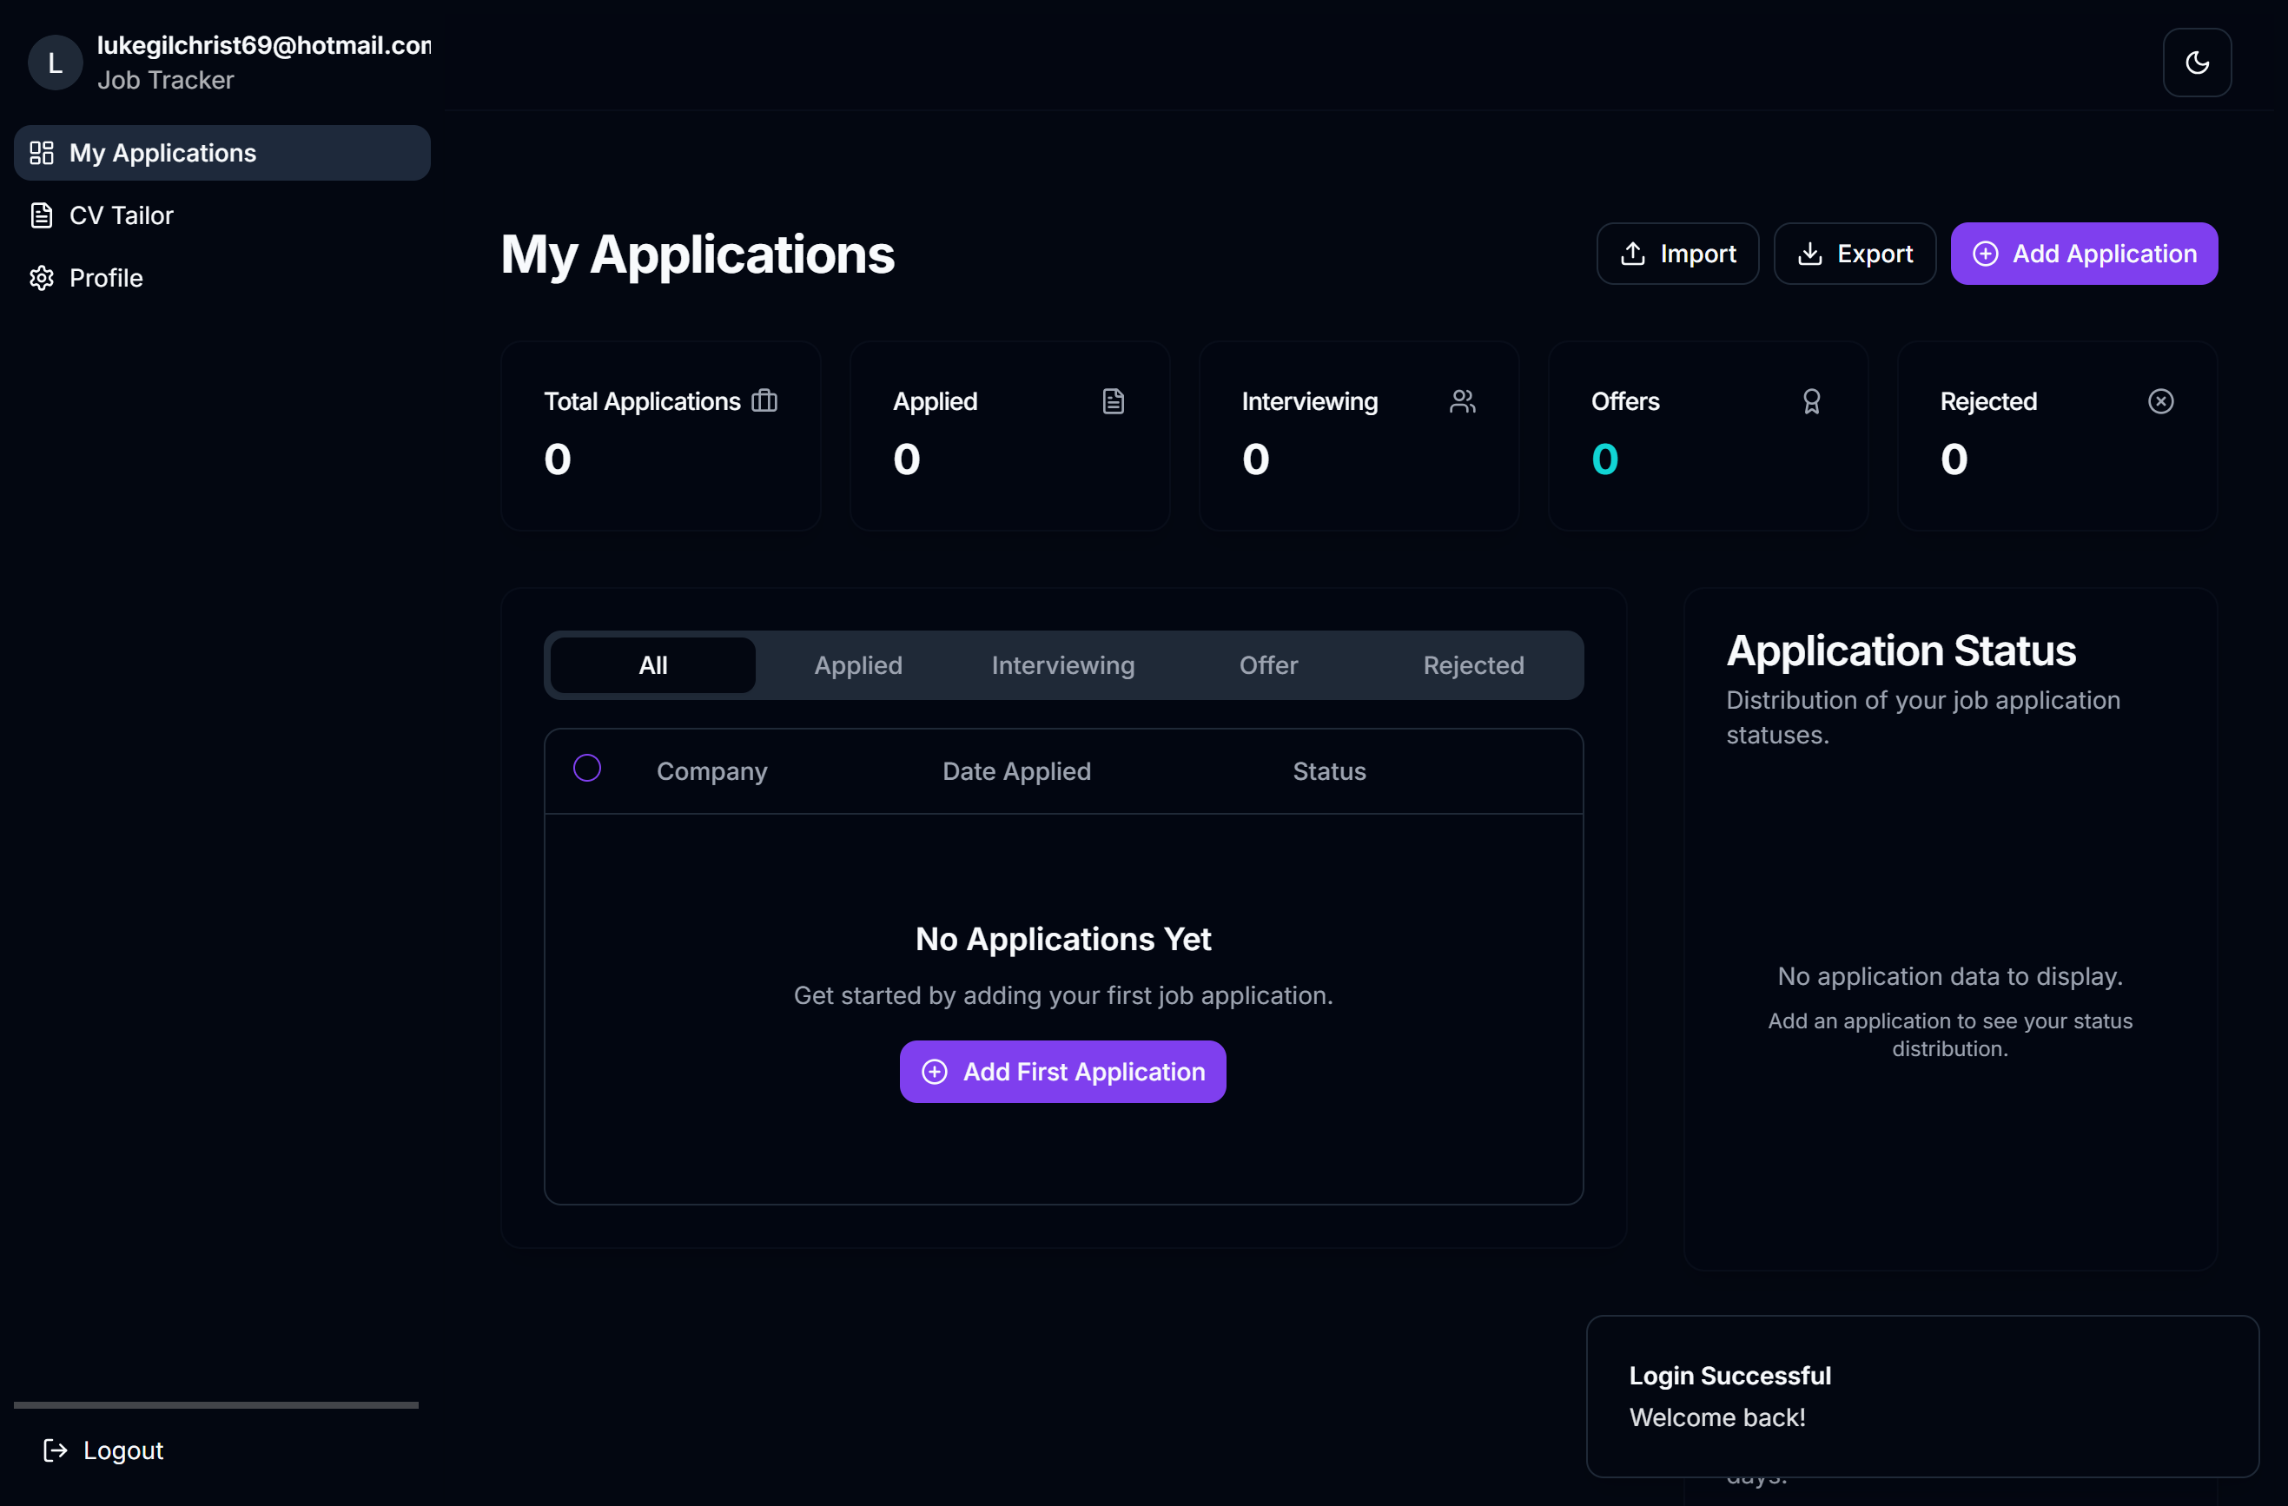Click the briefcase icon in Total Applications
This screenshot has height=1506, width=2288.
tap(764, 400)
